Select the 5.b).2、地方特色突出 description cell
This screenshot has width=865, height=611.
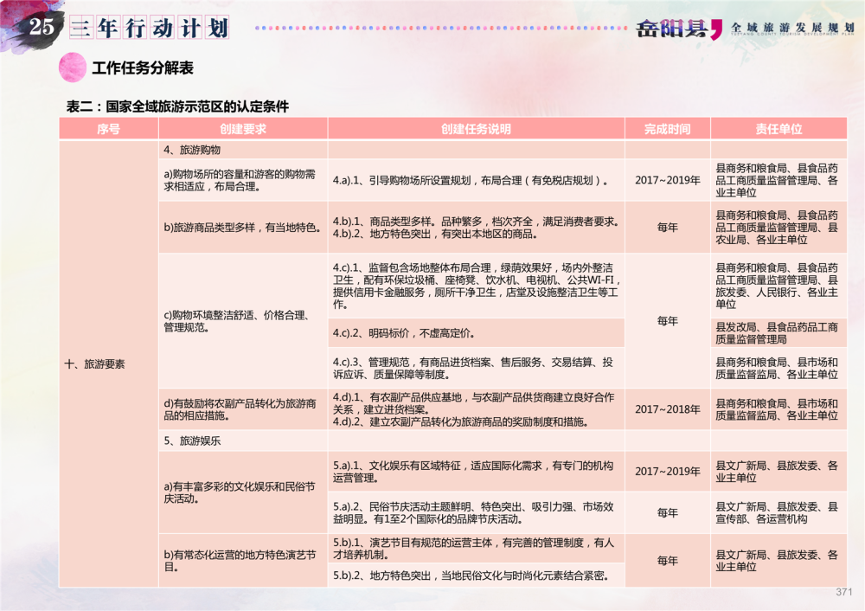[476, 576]
